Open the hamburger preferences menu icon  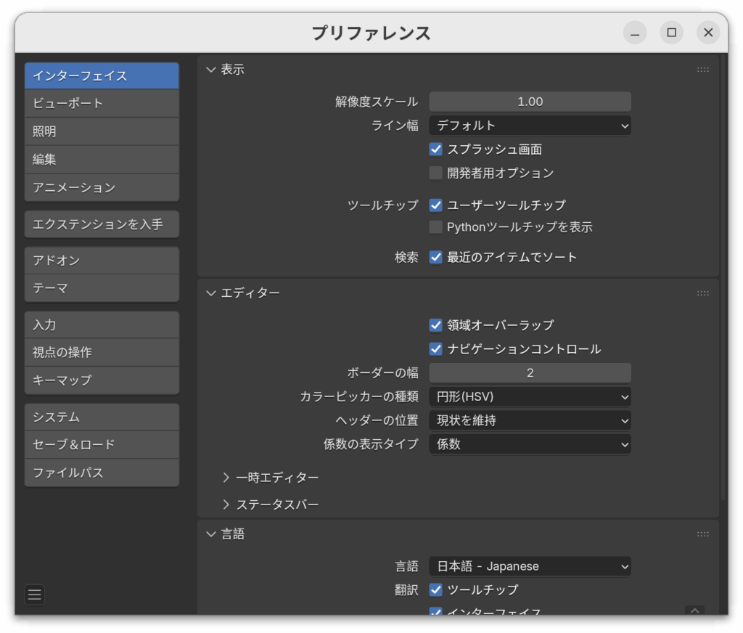point(35,595)
